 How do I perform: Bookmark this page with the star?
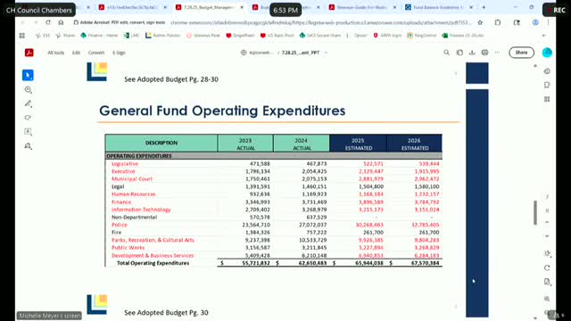coord(480,22)
